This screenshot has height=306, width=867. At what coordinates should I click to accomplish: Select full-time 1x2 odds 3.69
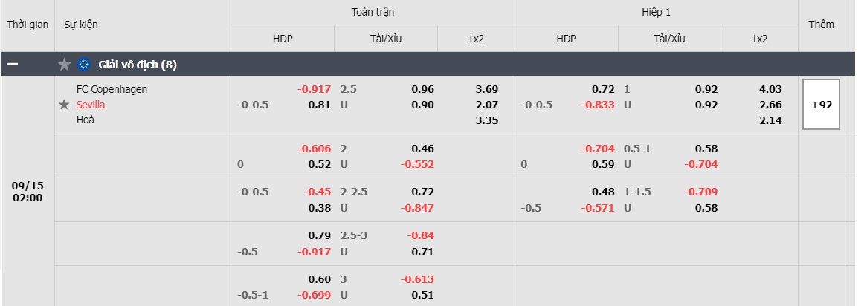[486, 89]
